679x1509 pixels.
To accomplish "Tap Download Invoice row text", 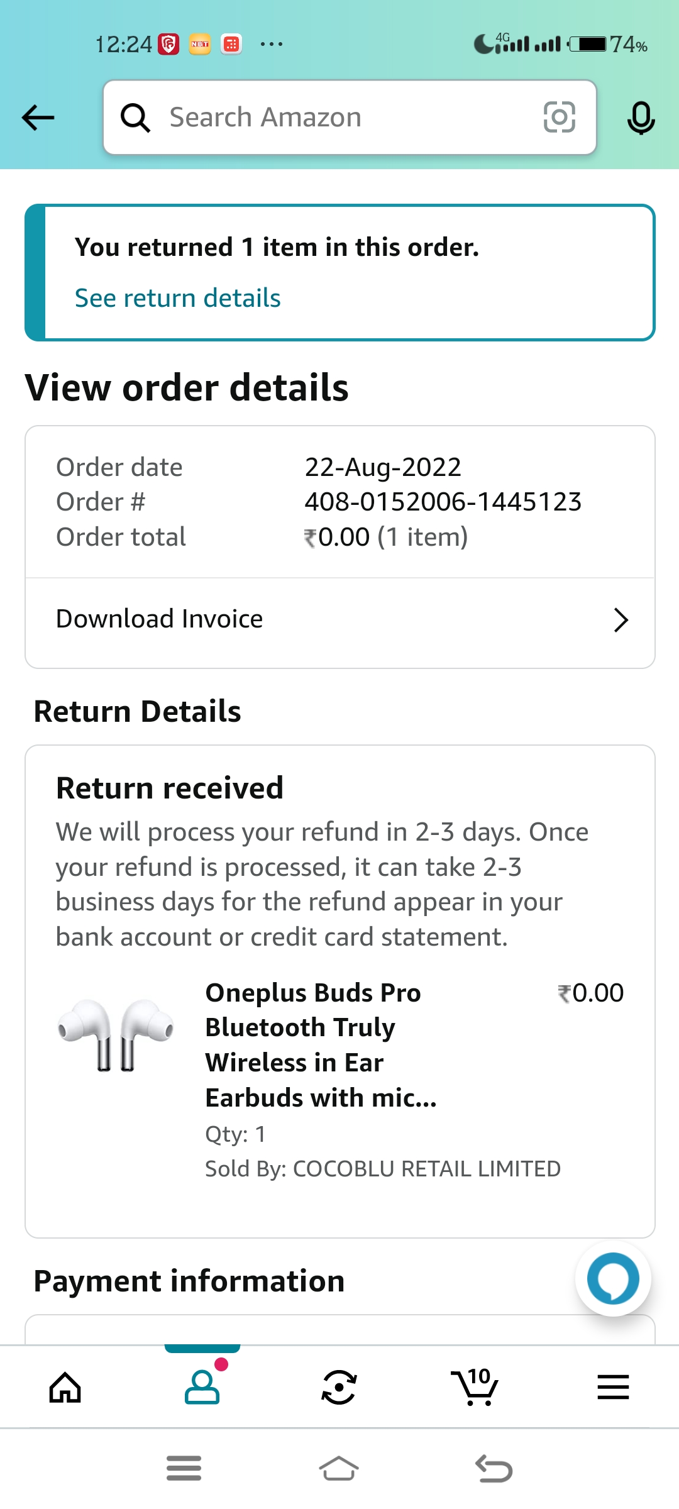I will pyautogui.click(x=160, y=619).
